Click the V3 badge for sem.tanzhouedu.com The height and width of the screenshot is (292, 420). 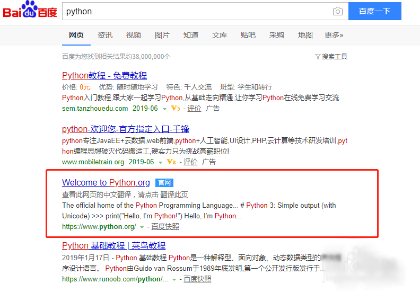176,109
